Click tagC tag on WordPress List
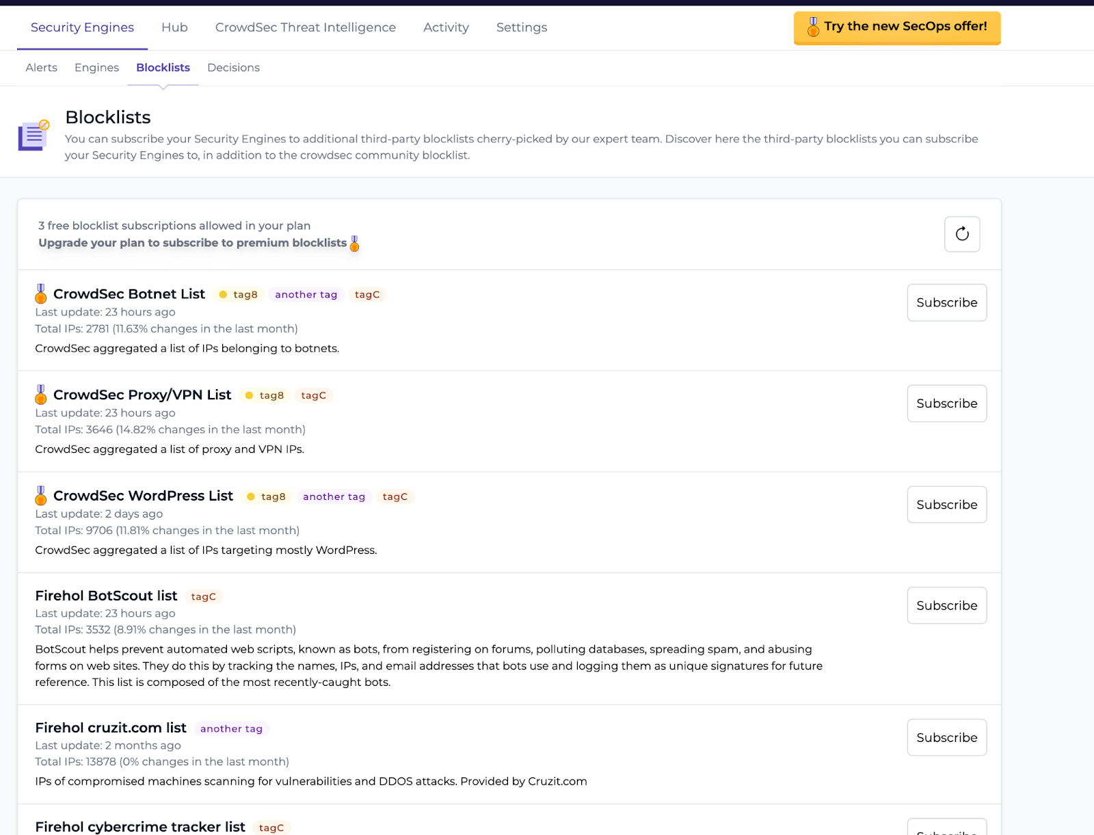Screen dimensions: 1094x835 395,496
